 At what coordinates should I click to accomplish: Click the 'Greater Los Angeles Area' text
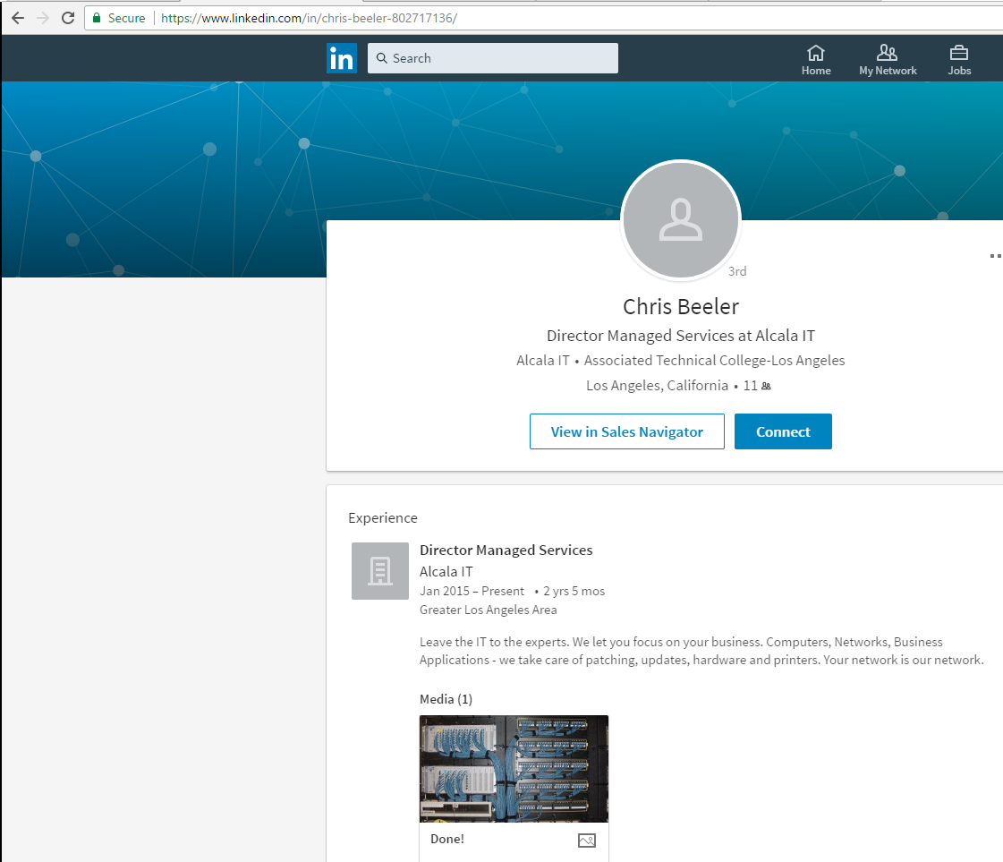click(488, 610)
